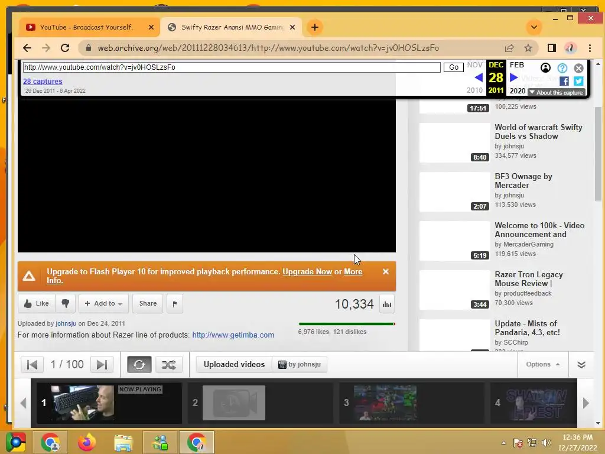Viewport: 605px width, 454px height.
Task: Open Razer Tron Legacy Mouse Review
Action: point(529,279)
